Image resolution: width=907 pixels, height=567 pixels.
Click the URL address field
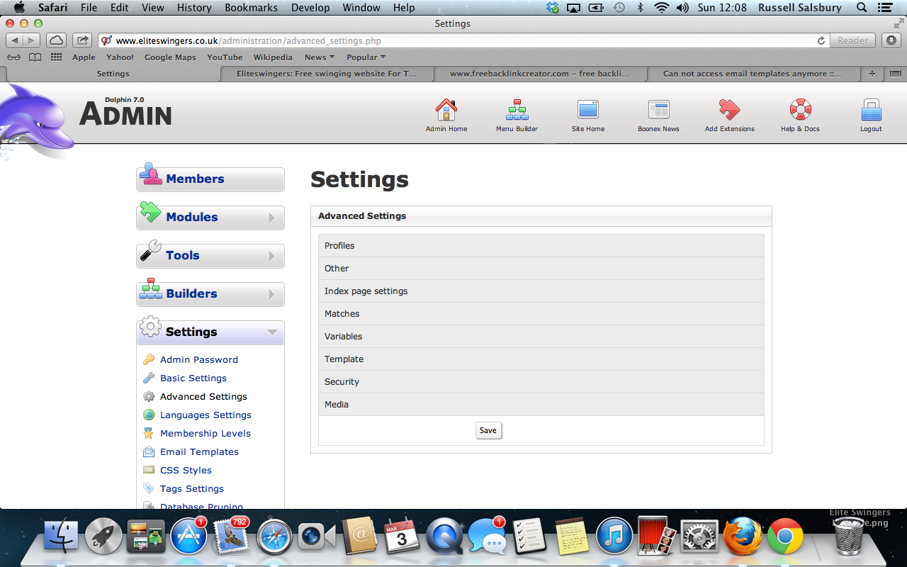pyautogui.click(x=461, y=41)
